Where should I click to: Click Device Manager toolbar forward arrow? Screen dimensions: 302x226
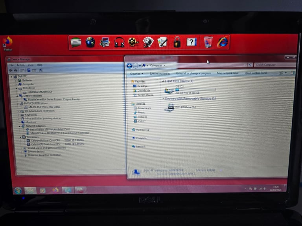(x=15, y=71)
